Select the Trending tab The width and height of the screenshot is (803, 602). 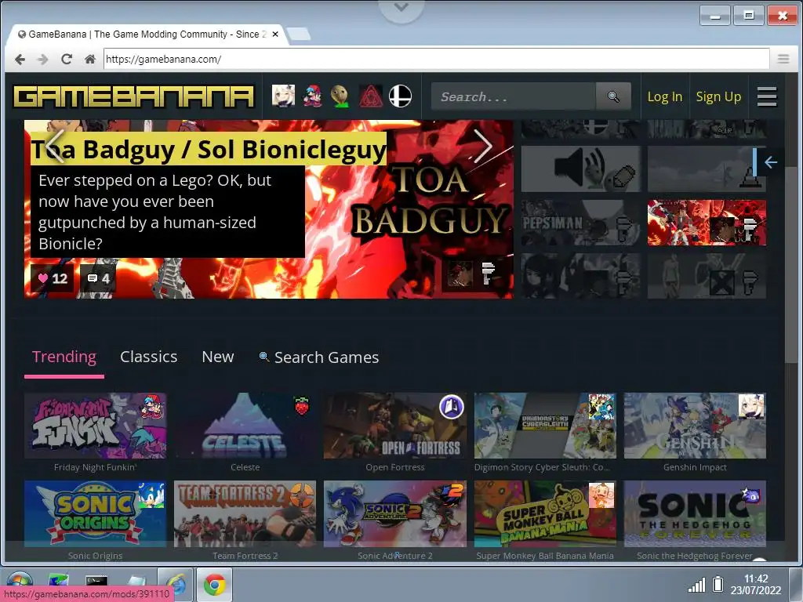tap(64, 357)
